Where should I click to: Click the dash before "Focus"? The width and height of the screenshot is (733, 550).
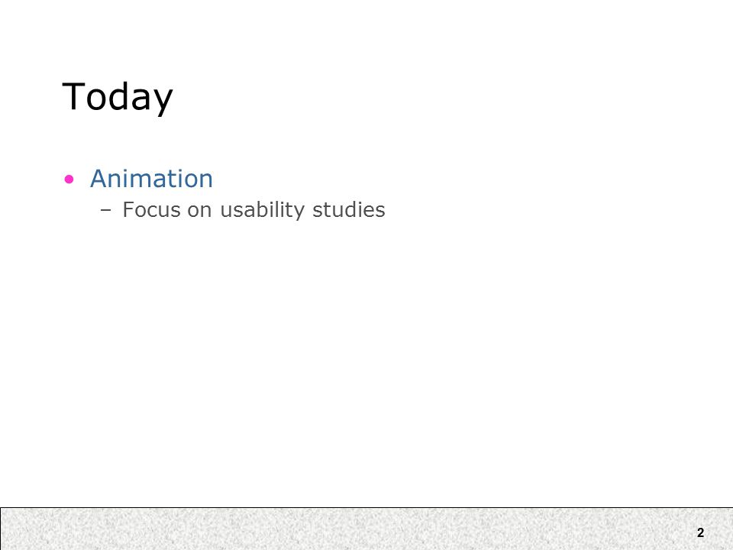point(105,211)
